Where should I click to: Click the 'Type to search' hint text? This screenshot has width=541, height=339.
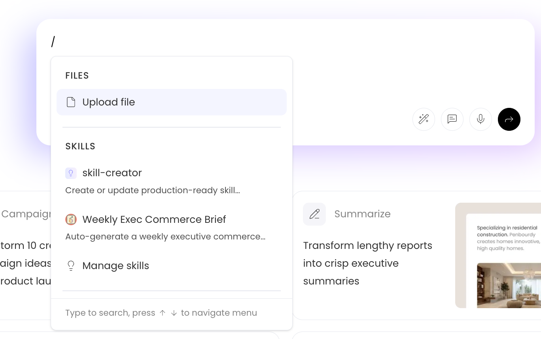161,313
